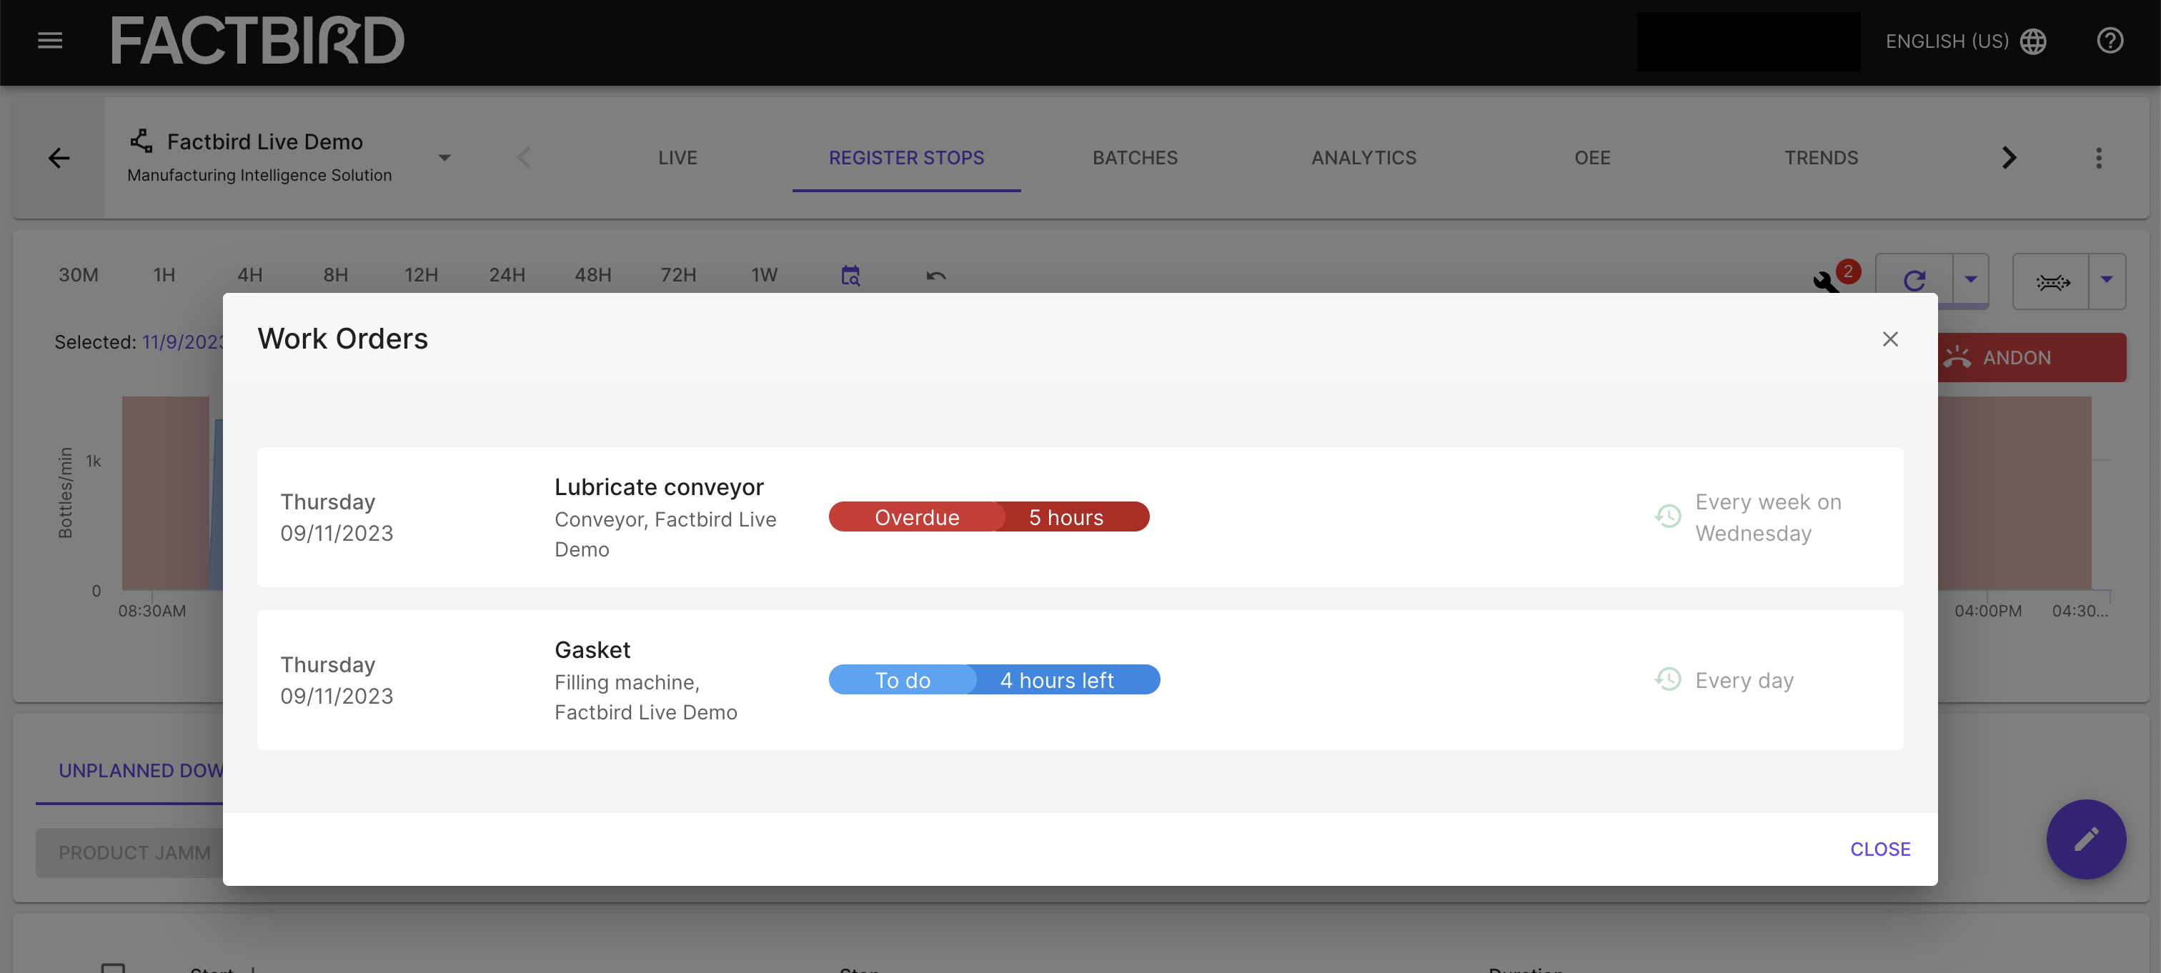The image size is (2161, 973).
Task: Open the BATCHES tab
Action: pos(1135,158)
